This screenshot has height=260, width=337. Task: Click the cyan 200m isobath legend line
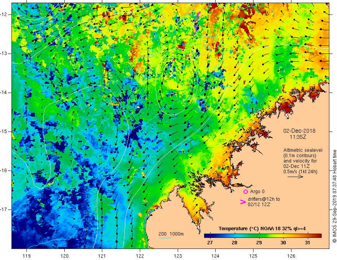(x=165, y=238)
